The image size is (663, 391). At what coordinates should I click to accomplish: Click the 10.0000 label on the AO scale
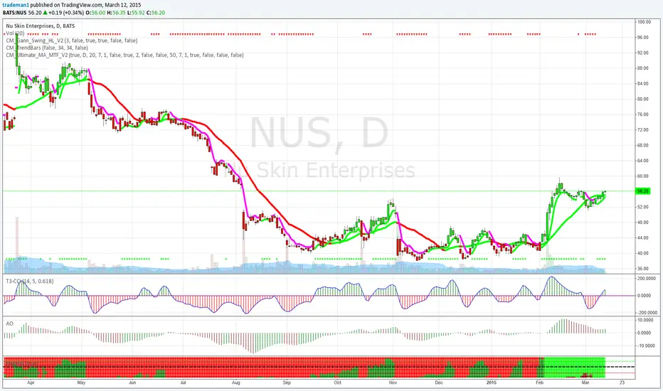pyautogui.click(x=646, y=320)
